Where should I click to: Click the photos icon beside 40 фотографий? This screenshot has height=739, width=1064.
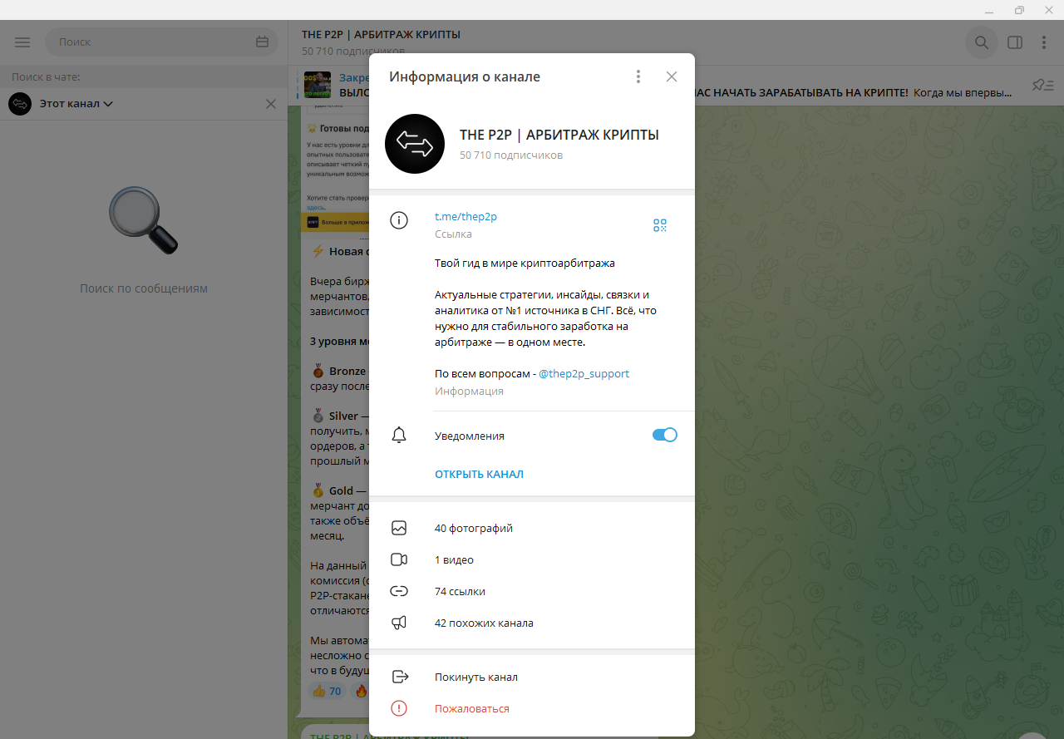[399, 528]
